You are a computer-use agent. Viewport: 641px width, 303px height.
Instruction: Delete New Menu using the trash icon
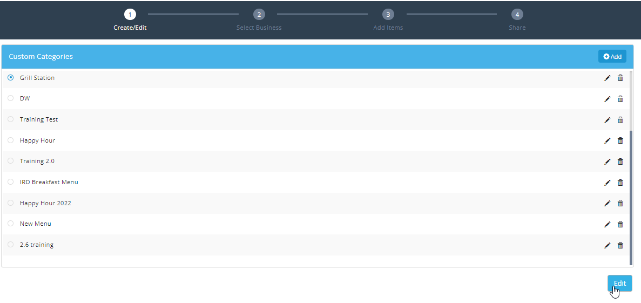(620, 224)
